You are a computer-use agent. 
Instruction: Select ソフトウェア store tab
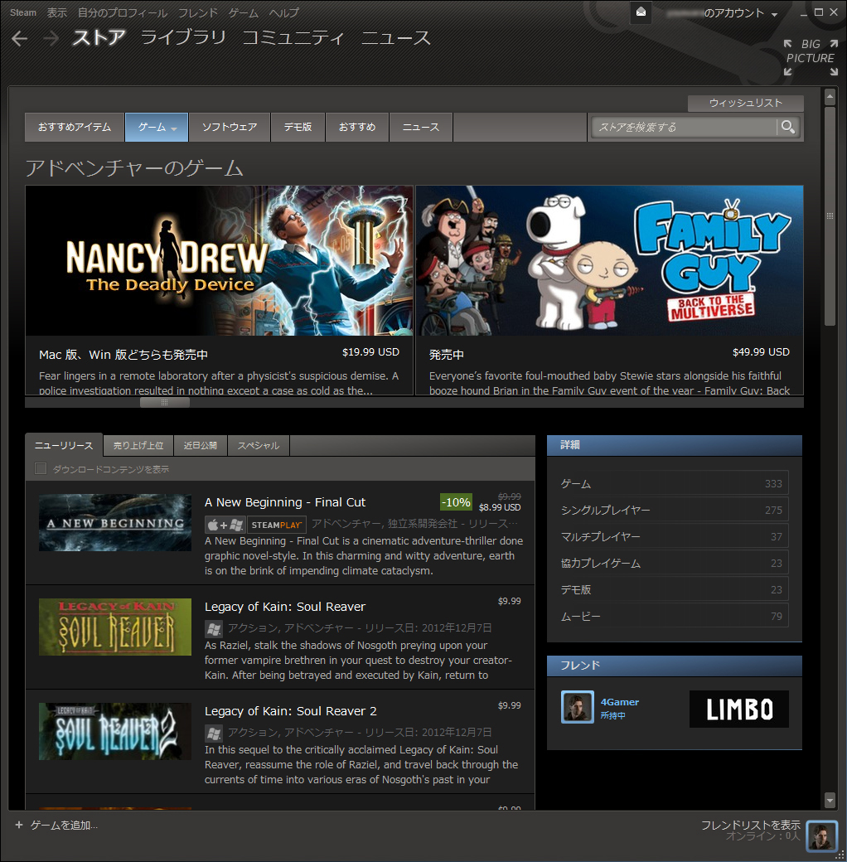tap(230, 127)
